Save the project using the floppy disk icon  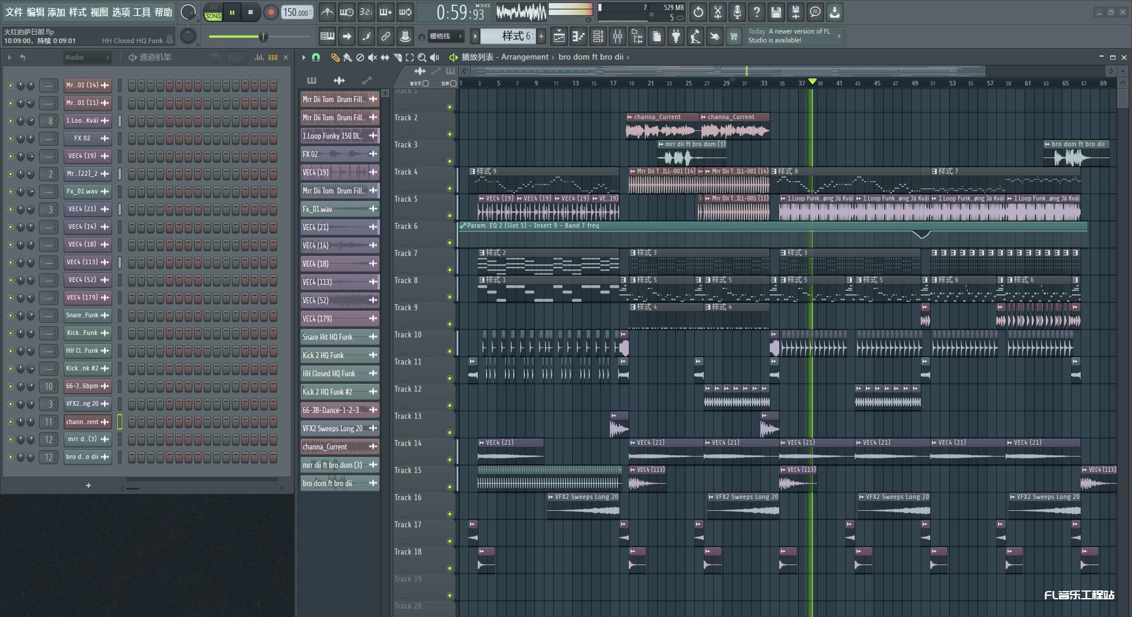point(776,12)
